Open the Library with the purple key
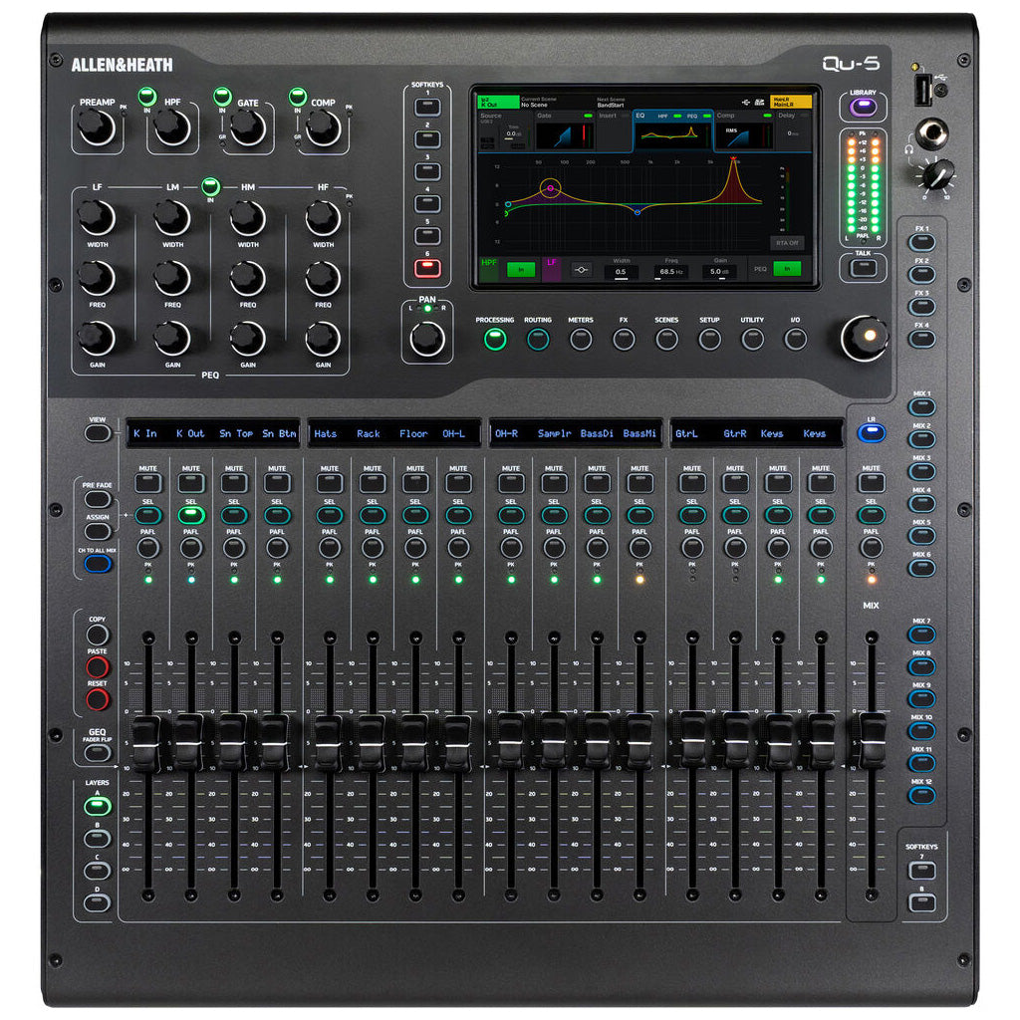1020x1020 pixels. pos(864,107)
